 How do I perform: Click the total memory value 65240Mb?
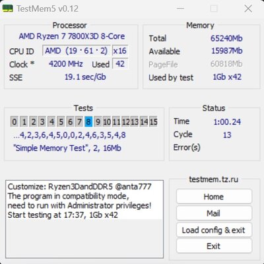226,38
